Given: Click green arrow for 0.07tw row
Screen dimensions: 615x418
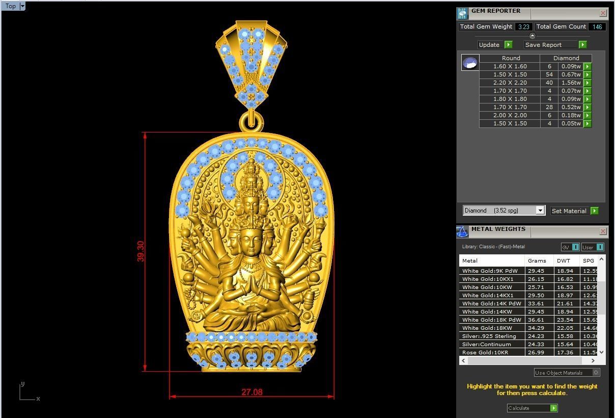Looking at the screenshot, I should point(587,91).
